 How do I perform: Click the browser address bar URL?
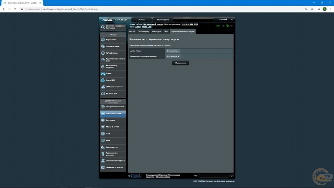coord(70,9)
